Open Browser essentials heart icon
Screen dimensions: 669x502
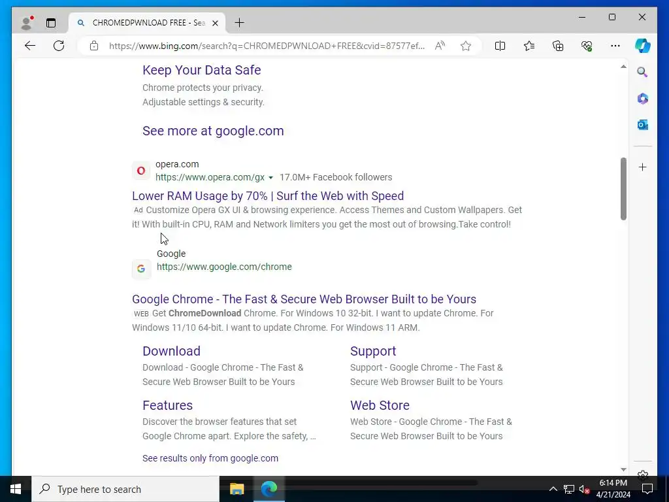(x=587, y=46)
